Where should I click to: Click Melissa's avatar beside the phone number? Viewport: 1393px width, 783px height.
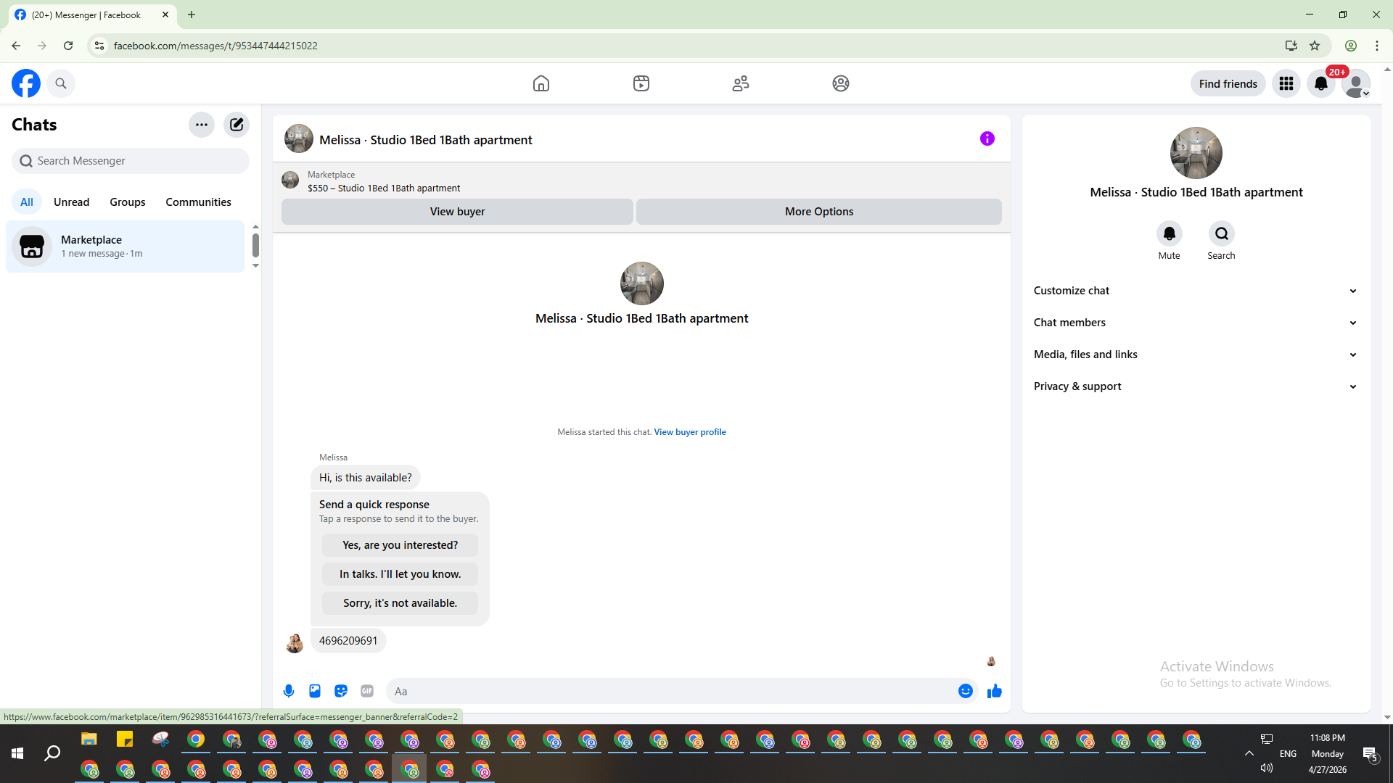295,643
